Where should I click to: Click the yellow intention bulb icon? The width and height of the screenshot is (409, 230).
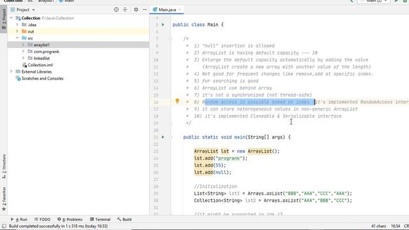[x=177, y=101]
